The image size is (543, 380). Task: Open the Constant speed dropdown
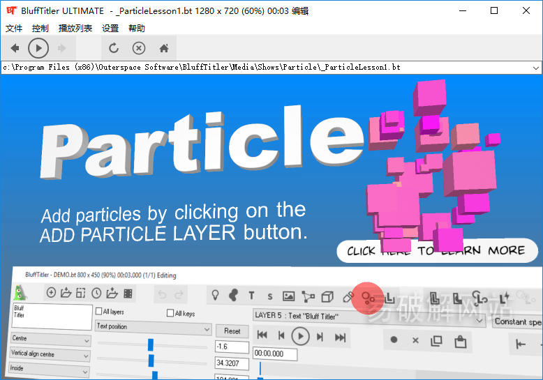(x=517, y=322)
